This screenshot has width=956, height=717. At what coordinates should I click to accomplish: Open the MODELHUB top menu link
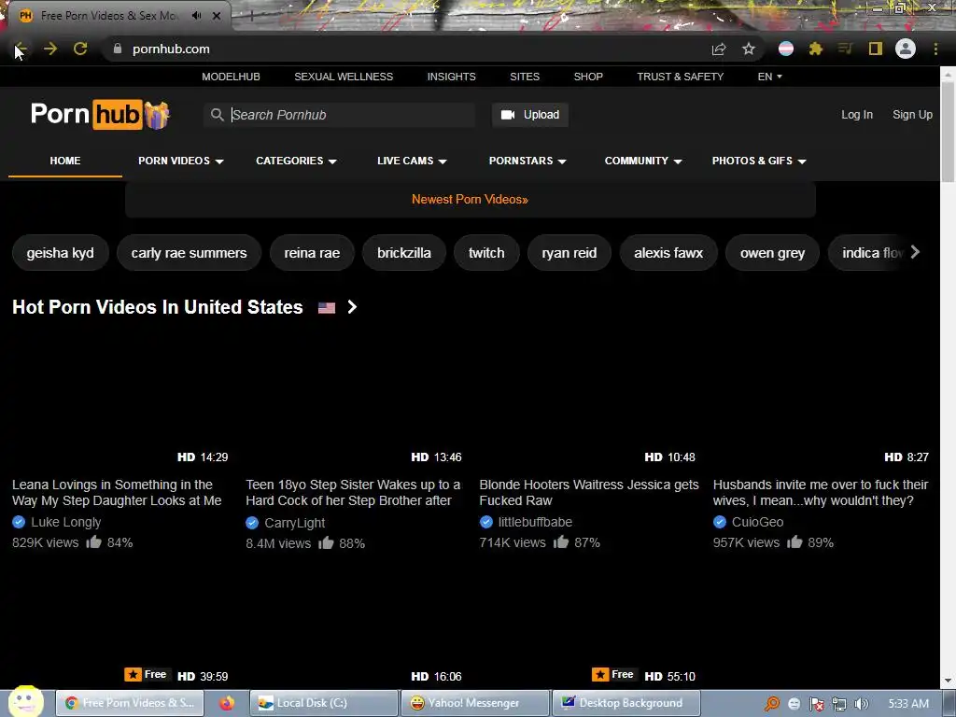pyautogui.click(x=232, y=77)
